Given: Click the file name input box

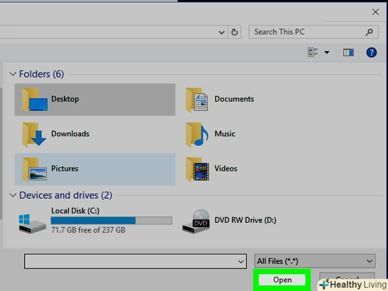Looking at the screenshot, I should click(131, 261).
